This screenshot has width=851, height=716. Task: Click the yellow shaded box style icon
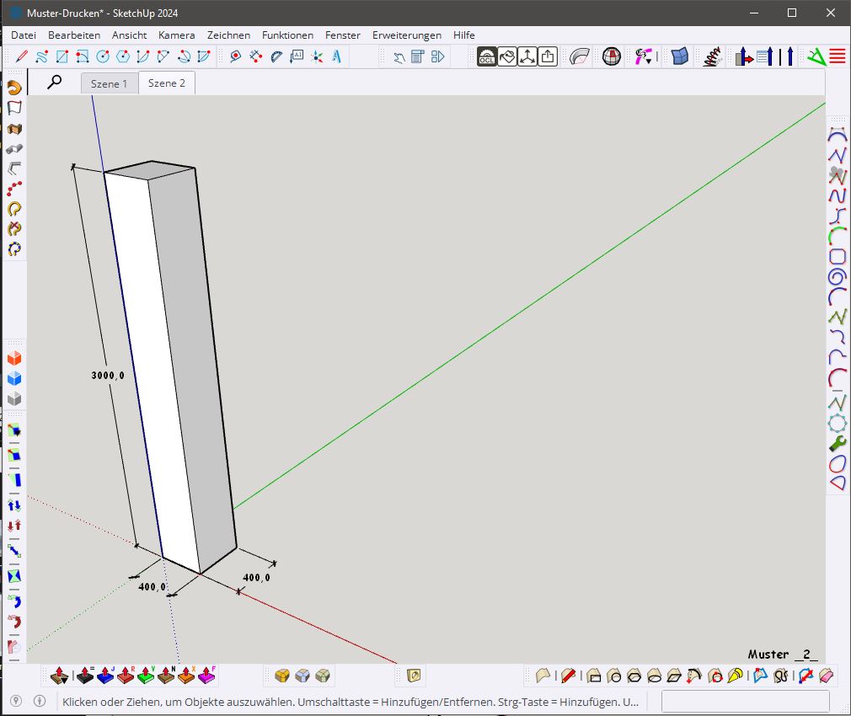282,676
